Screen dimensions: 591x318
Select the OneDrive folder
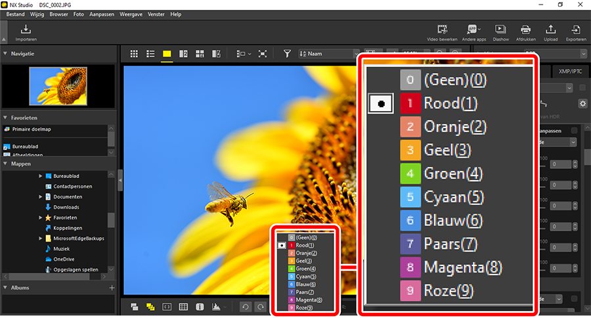[x=64, y=259]
